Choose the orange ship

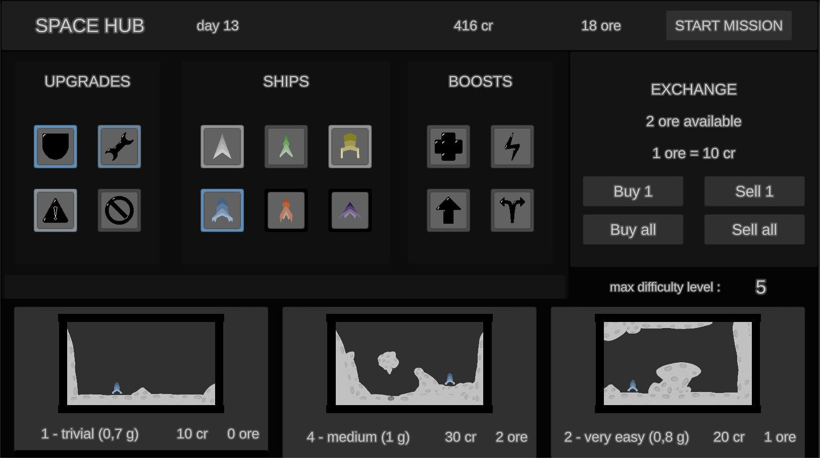[286, 211]
